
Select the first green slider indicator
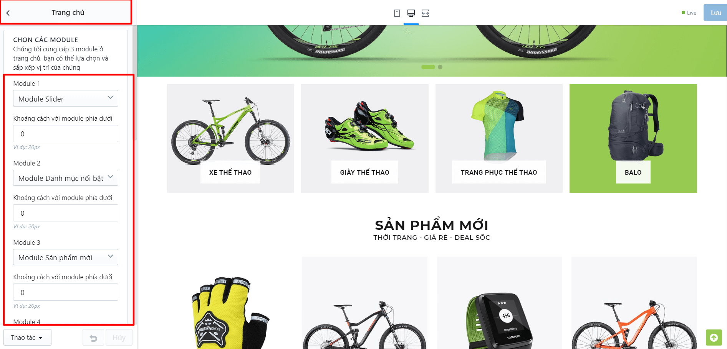pyautogui.click(x=428, y=67)
